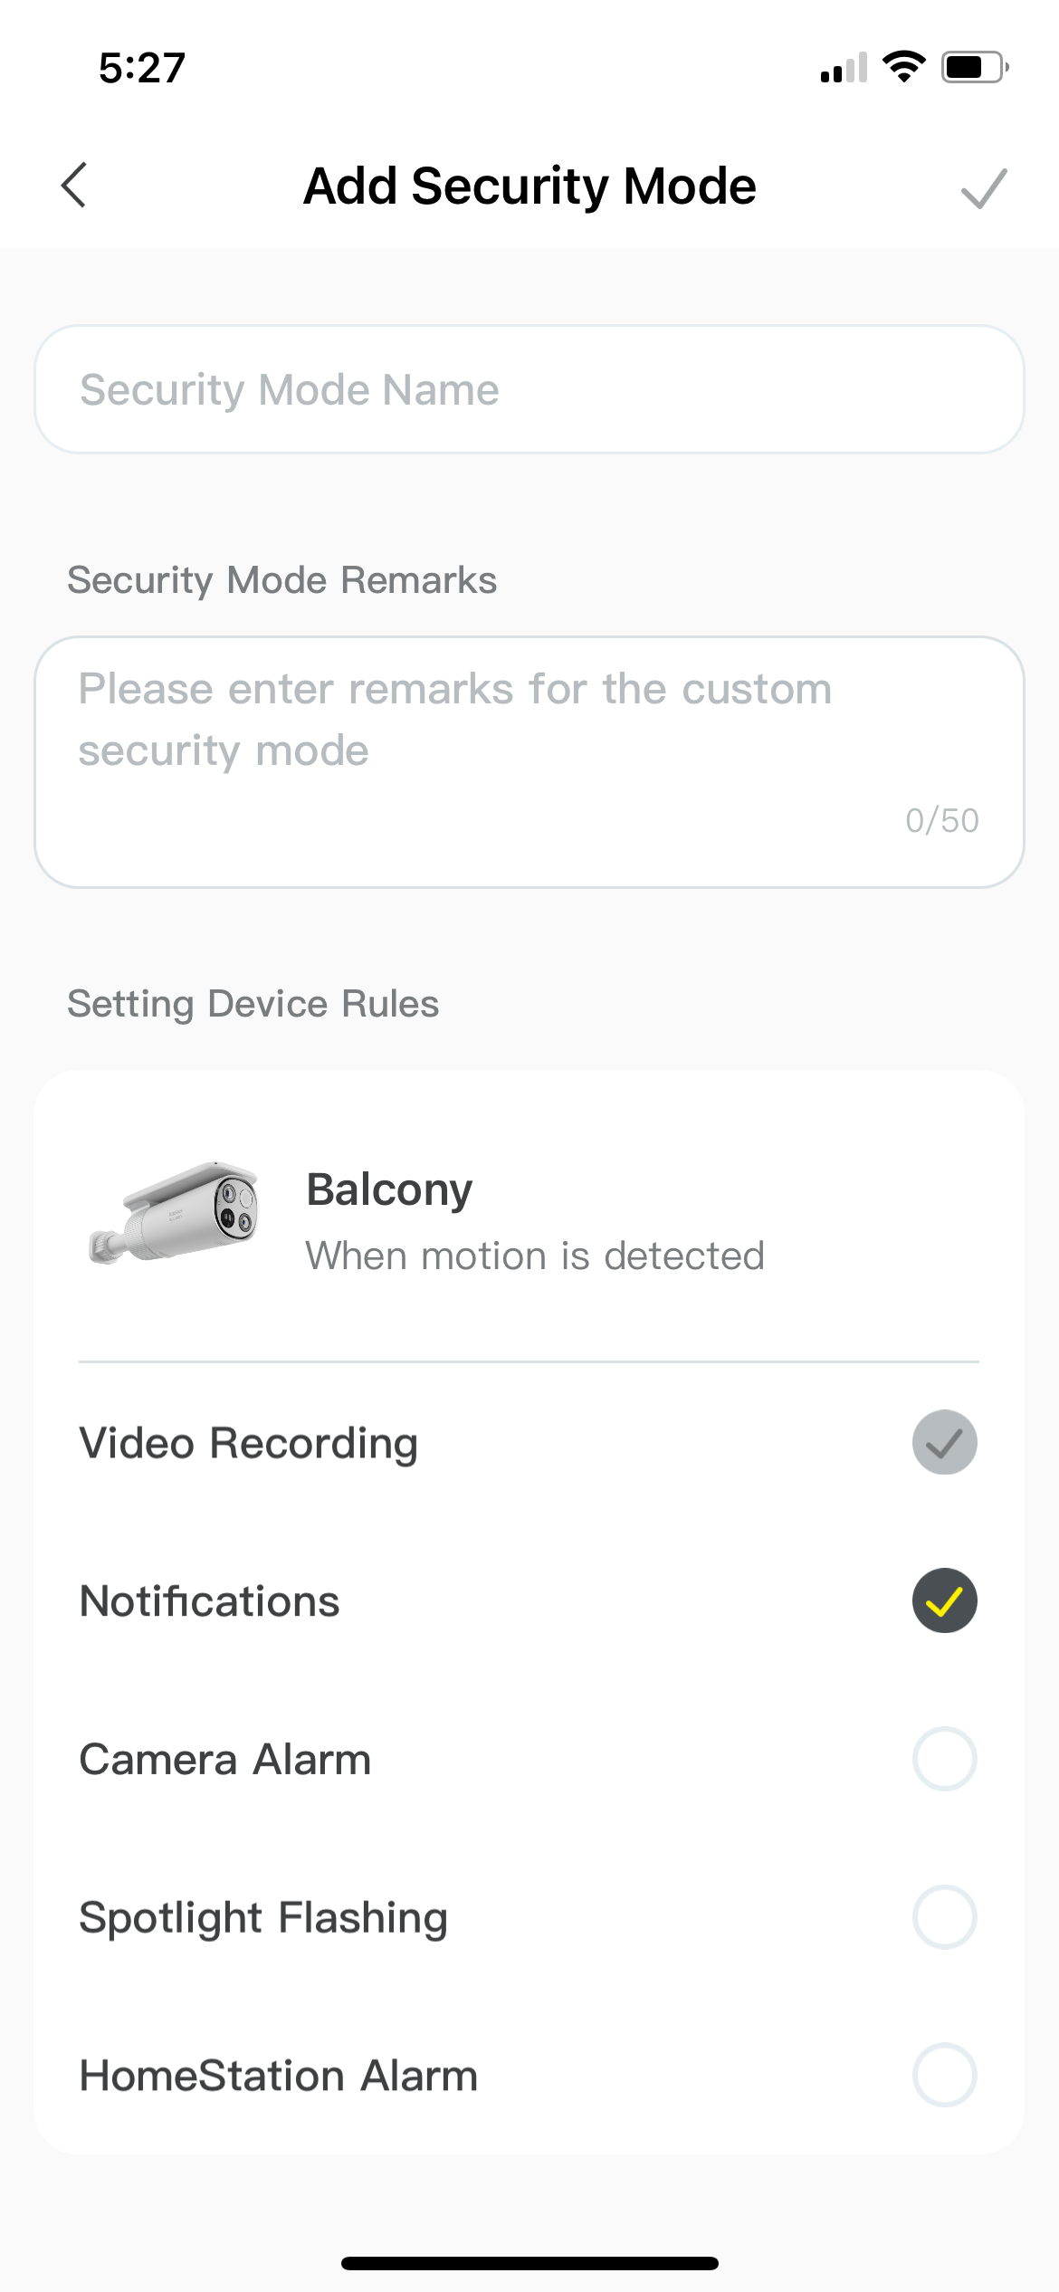Tap the Video Recording label
This screenshot has height=2292, width=1059.
click(249, 1443)
